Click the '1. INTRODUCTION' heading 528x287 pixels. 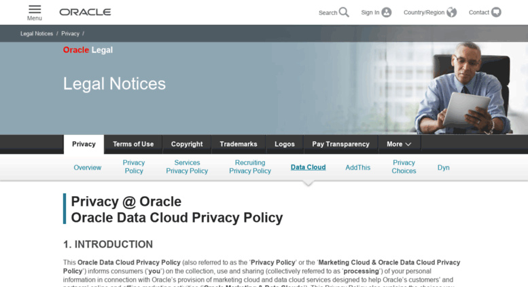pos(108,244)
